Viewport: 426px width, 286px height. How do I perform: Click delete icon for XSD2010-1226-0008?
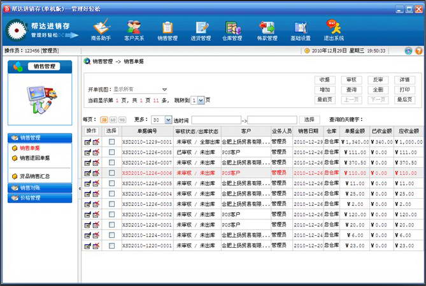tap(96, 152)
